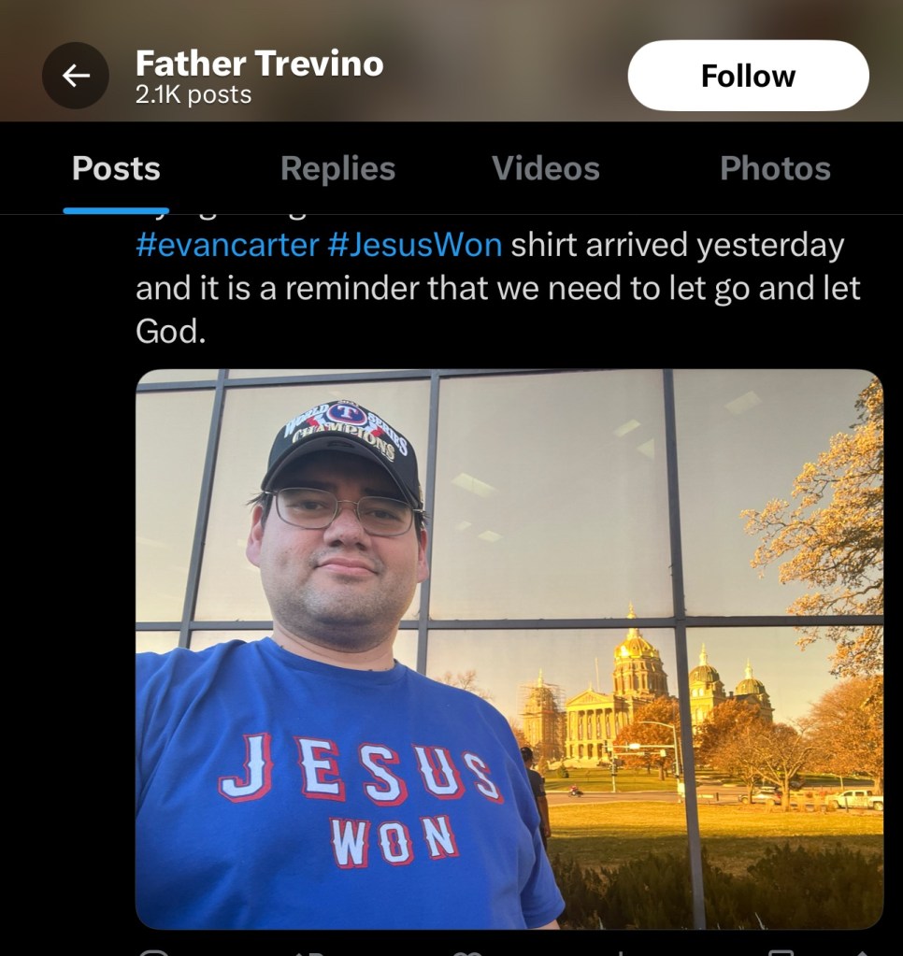Open the selfie photo in the post
Screen dimensions: 903x956
click(509, 649)
